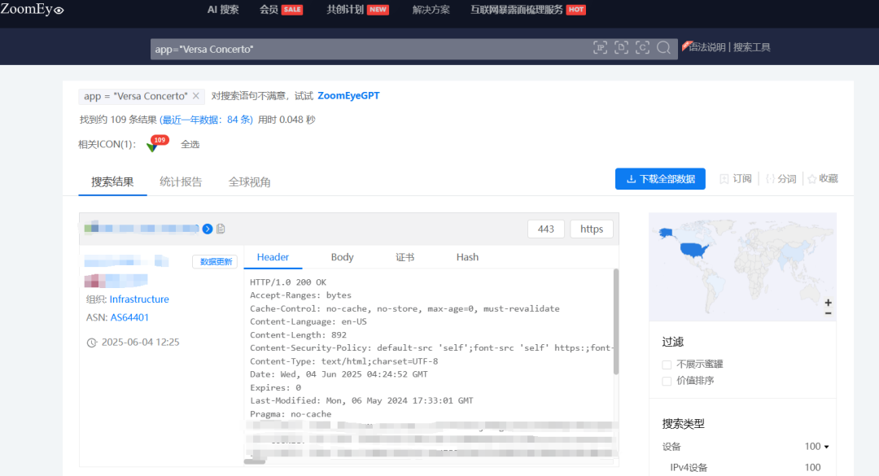Enable the 价值排序 checkbox
This screenshot has width=879, height=476.
(667, 381)
